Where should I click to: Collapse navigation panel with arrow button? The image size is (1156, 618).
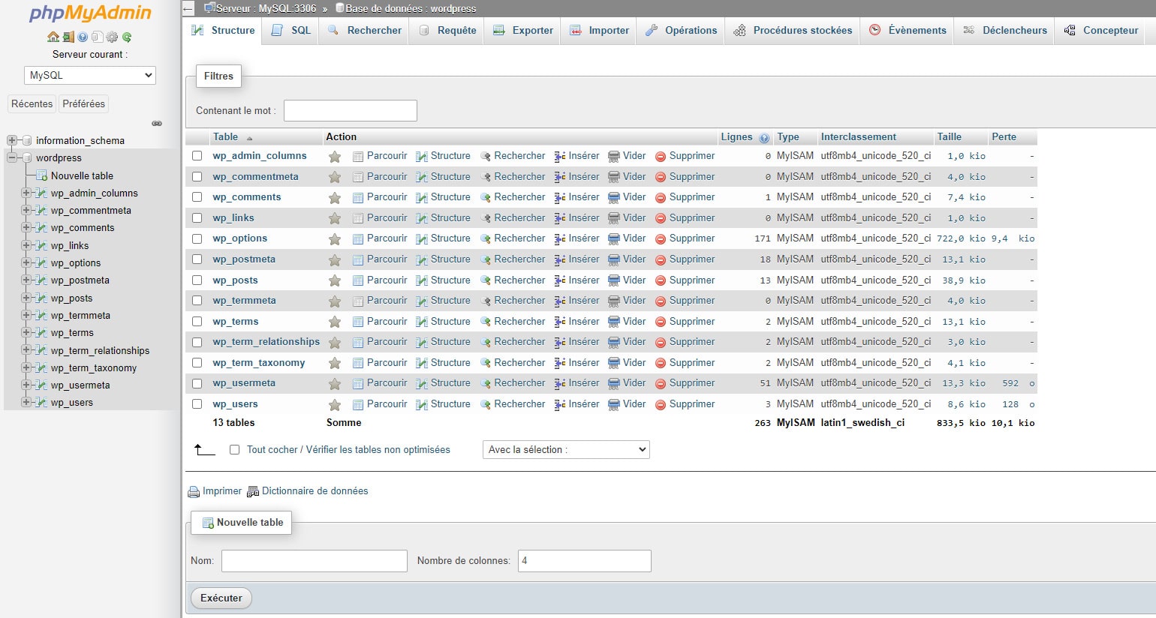pos(189,9)
